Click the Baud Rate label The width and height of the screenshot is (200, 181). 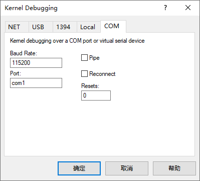click(24, 53)
